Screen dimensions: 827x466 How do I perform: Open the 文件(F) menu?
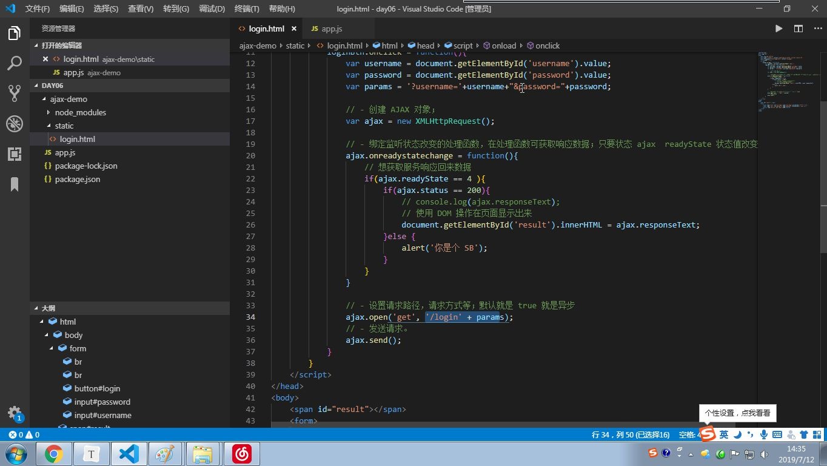[38, 8]
